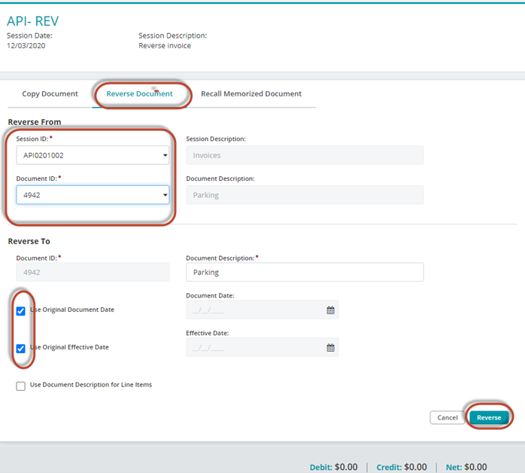Screen dimensions: 525x473
Task: Click the Reverse To Document Description field
Action: (305, 272)
